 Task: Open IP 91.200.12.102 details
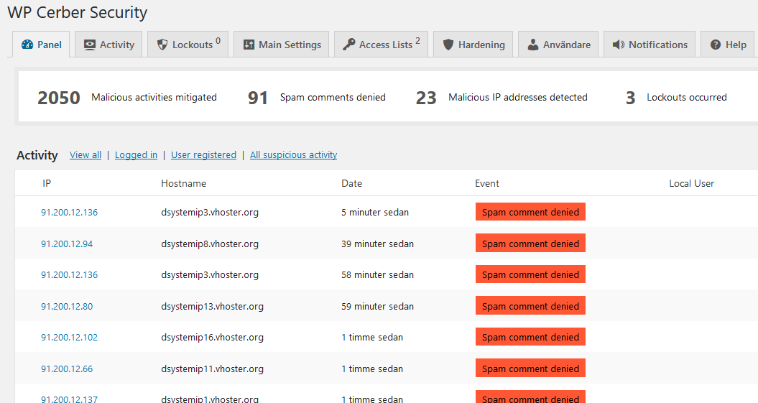pyautogui.click(x=69, y=338)
